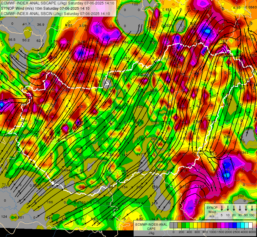Pick the magenta swatch in the CAPE legend
Viewport: 257px width, 237px height.
click(x=223, y=225)
